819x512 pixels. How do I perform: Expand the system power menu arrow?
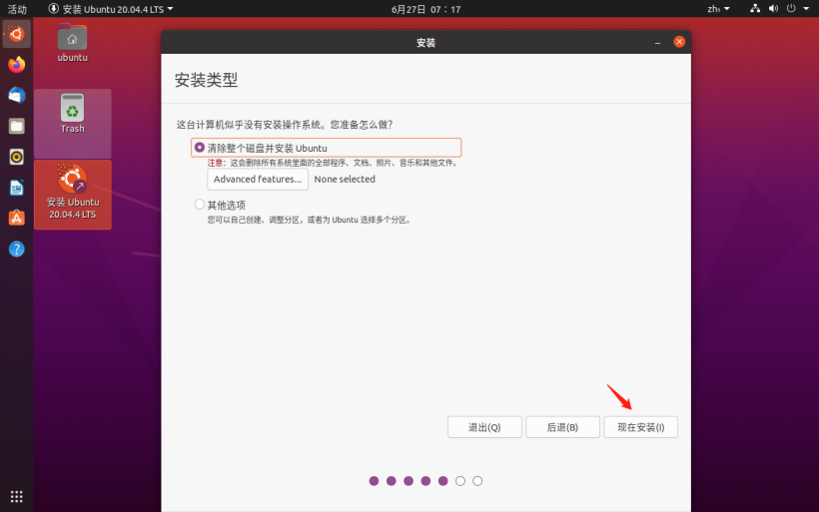(x=805, y=9)
